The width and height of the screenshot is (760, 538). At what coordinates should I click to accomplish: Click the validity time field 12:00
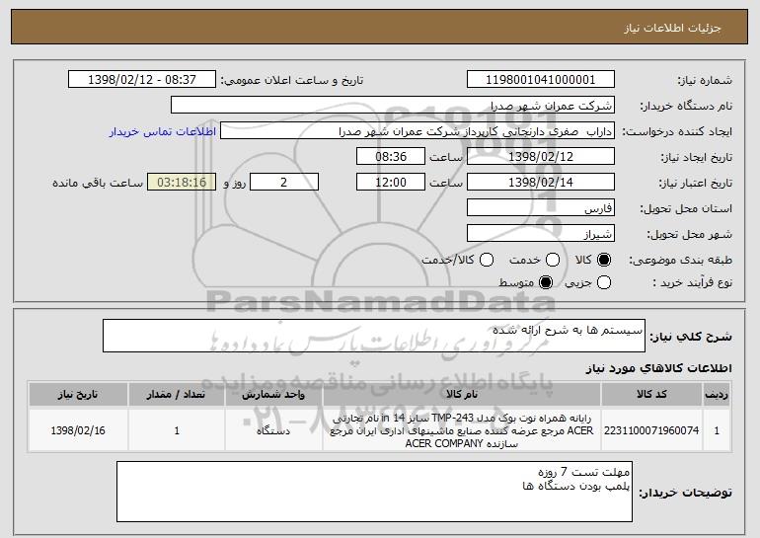click(391, 183)
